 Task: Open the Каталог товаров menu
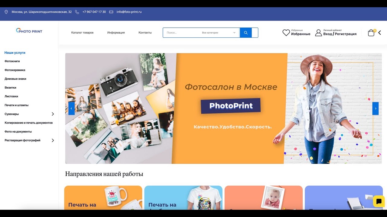click(82, 33)
